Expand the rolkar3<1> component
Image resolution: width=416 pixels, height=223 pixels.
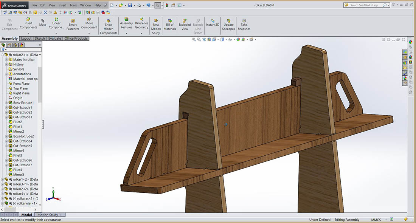point(2,184)
